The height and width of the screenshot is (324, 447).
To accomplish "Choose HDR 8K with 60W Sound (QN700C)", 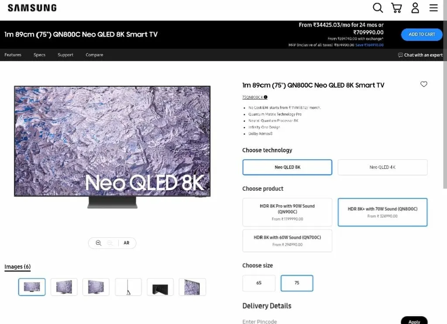I will (x=287, y=241).
